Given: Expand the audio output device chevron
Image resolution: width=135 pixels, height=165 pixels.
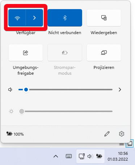Looking at the screenshot, I should (x=120, y=90).
